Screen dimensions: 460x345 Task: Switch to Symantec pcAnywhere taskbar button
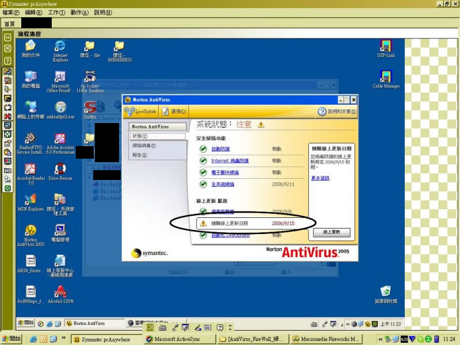coord(106,339)
